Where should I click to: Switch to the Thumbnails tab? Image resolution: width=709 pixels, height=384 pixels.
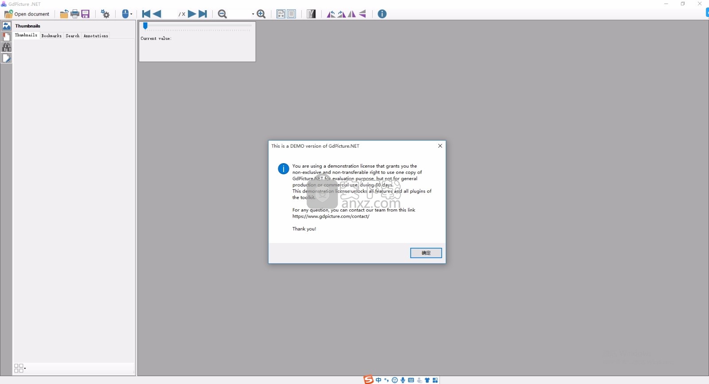[26, 35]
